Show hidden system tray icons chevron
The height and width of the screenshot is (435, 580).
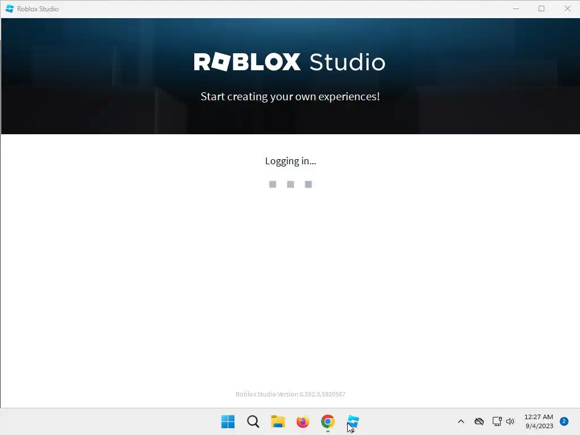point(461,421)
